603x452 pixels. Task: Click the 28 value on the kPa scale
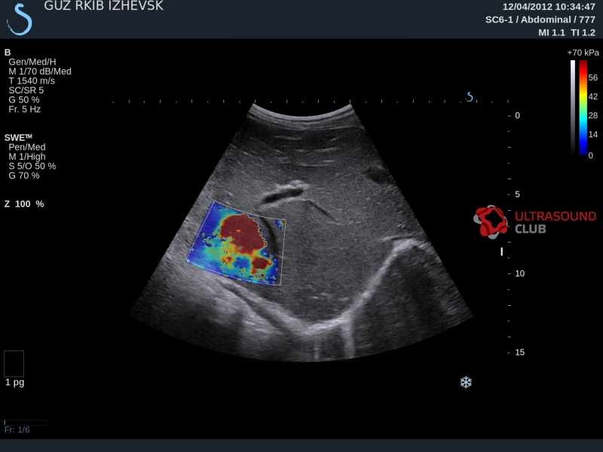click(593, 115)
